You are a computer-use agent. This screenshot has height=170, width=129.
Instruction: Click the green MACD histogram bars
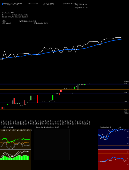pos(15,157)
